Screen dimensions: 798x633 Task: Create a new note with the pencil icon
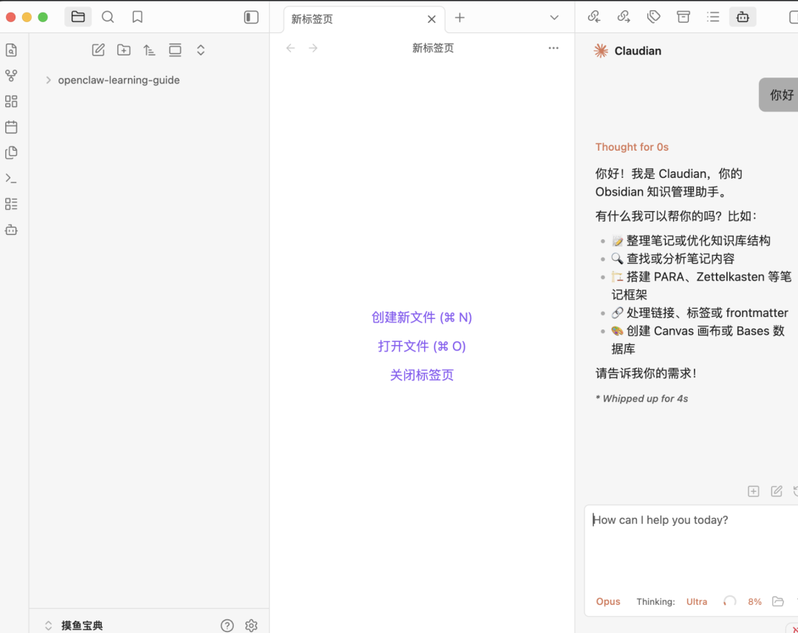pos(98,49)
